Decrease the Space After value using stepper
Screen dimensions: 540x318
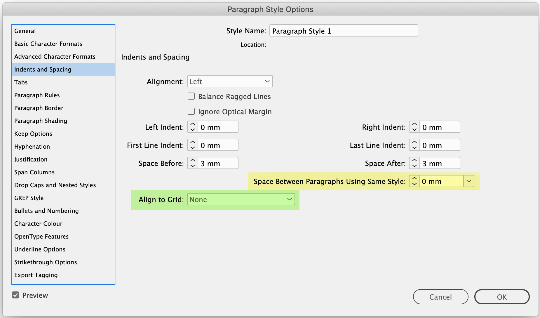(x=414, y=165)
